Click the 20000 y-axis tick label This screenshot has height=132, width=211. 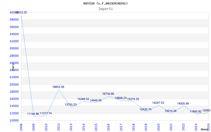(14, 84)
